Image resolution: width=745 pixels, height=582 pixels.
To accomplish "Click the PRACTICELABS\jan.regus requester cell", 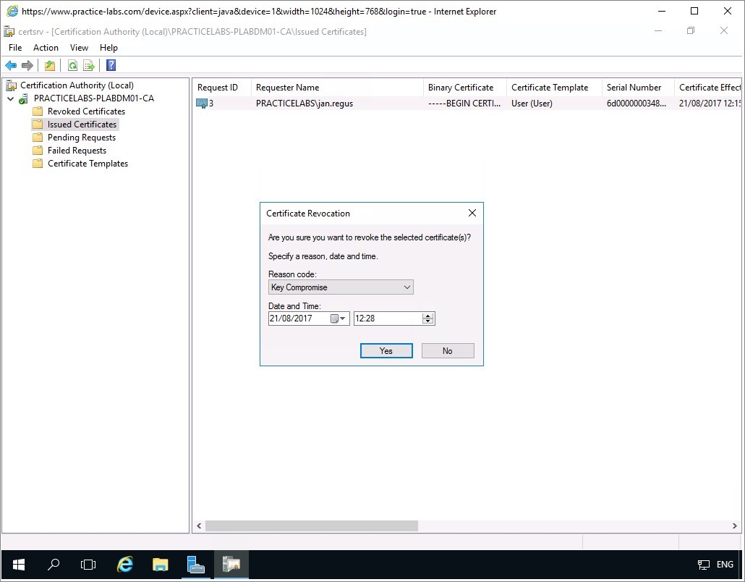I will (304, 104).
